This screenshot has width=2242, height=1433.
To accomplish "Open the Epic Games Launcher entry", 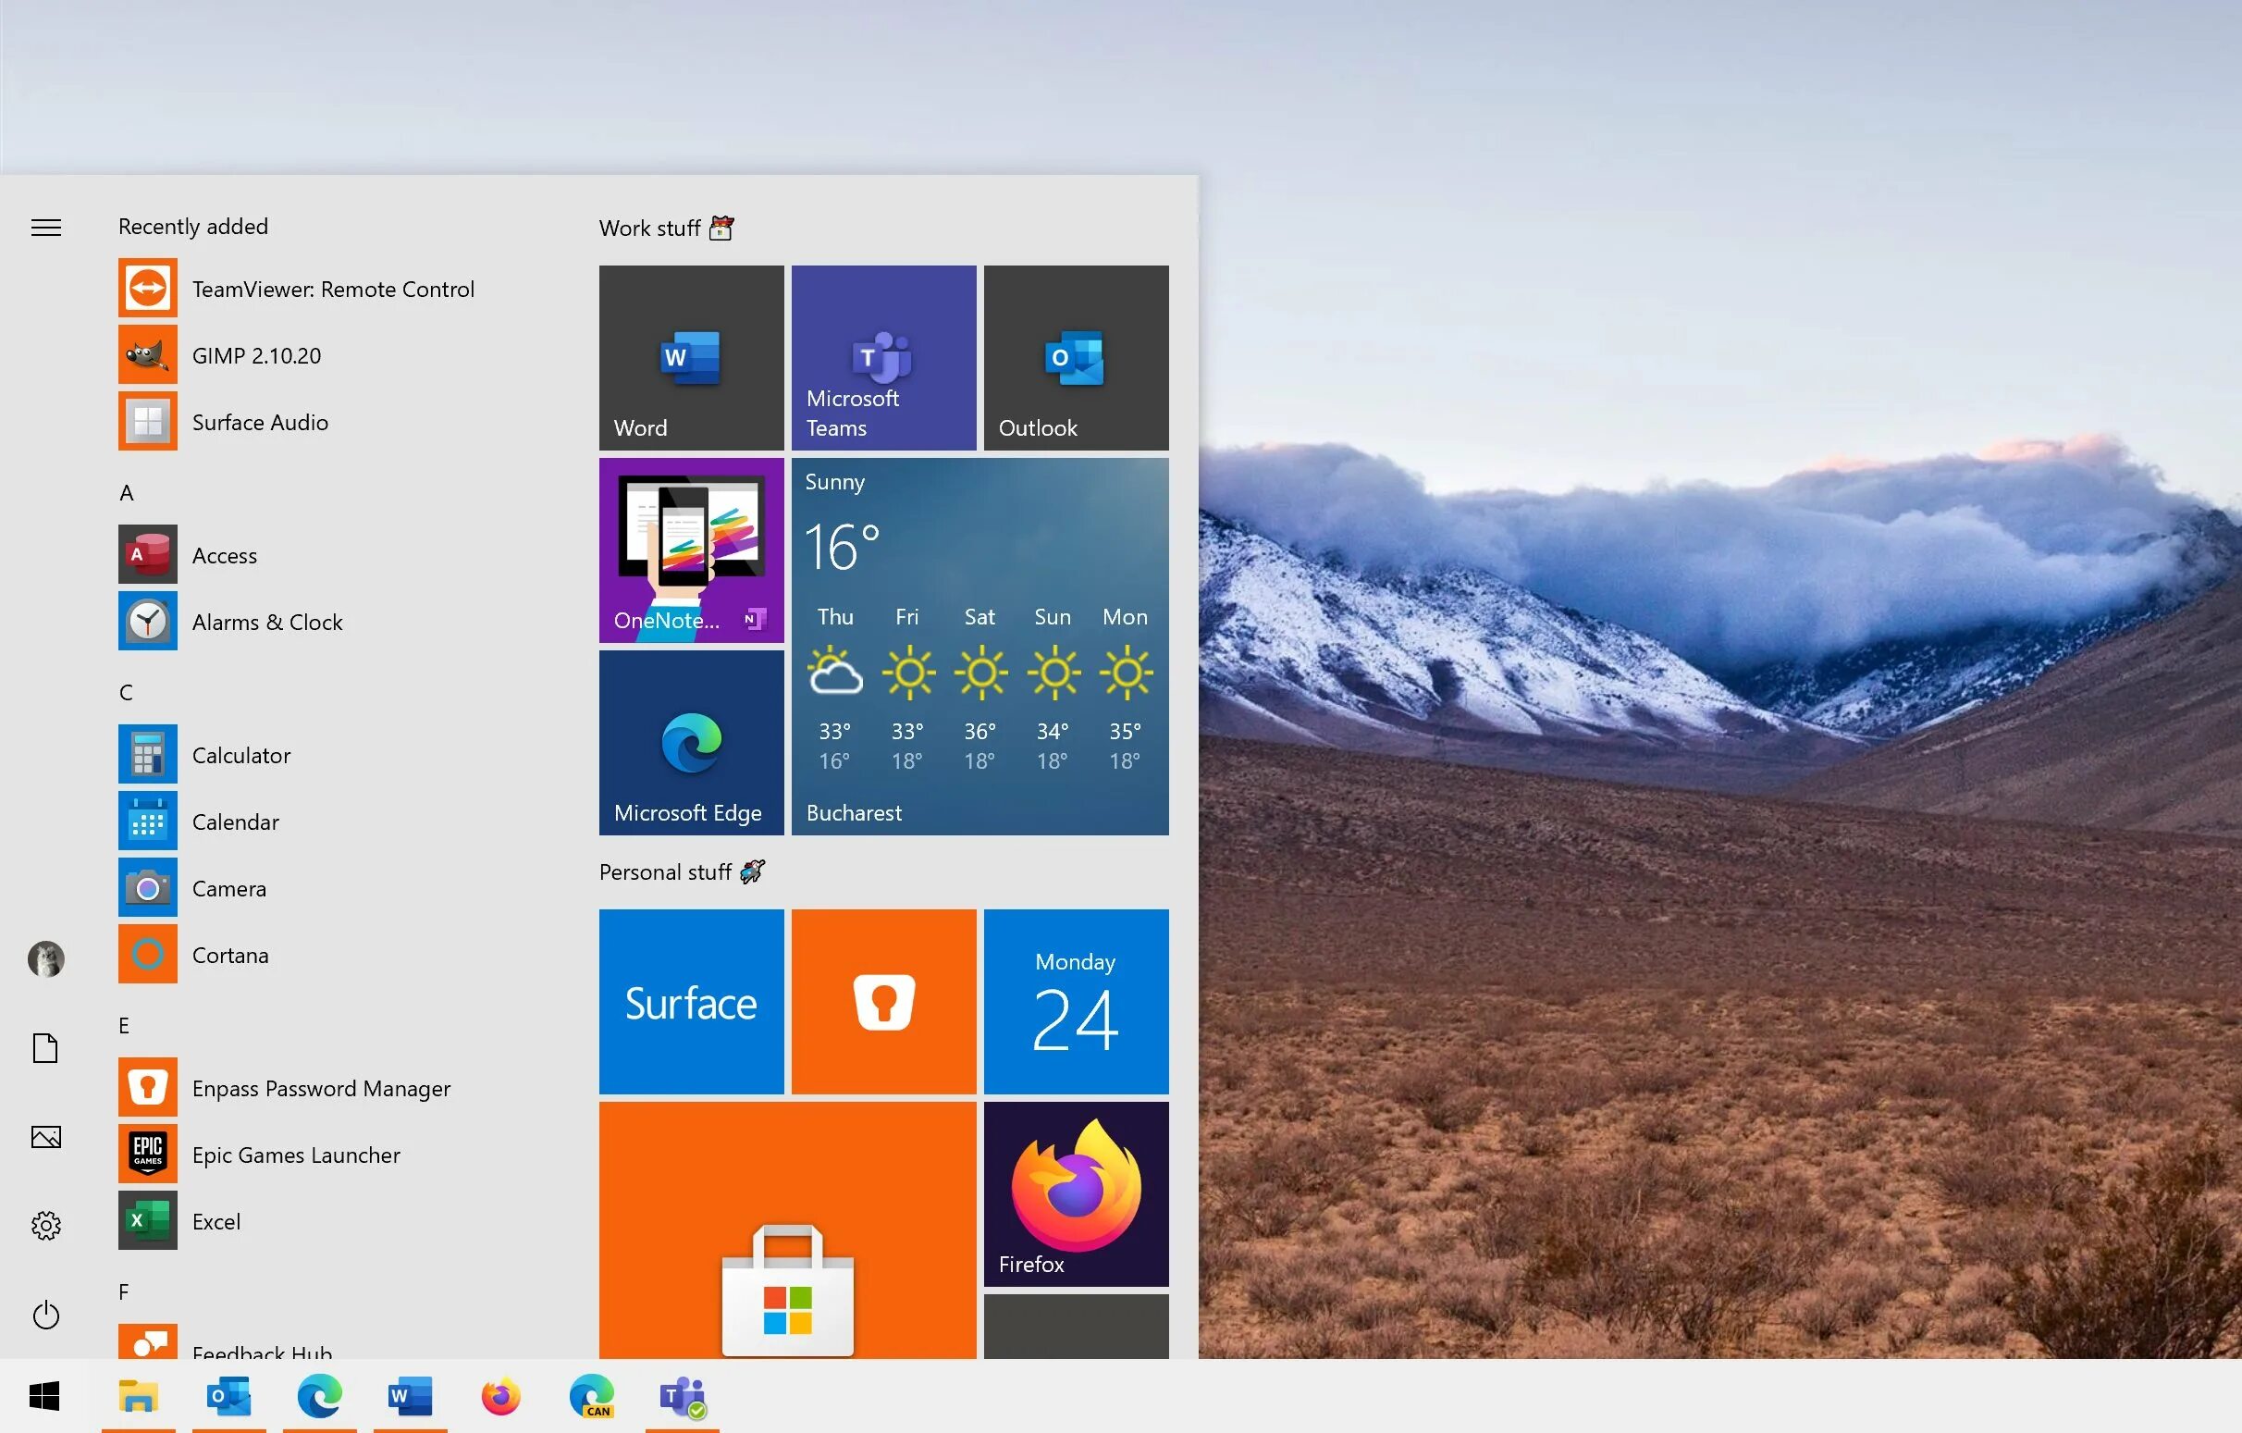I will 295,1155.
